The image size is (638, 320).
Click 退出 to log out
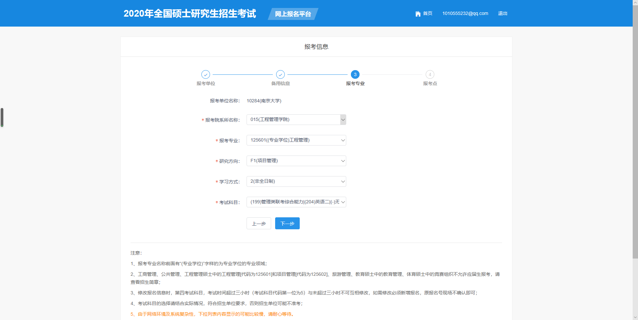pos(502,14)
